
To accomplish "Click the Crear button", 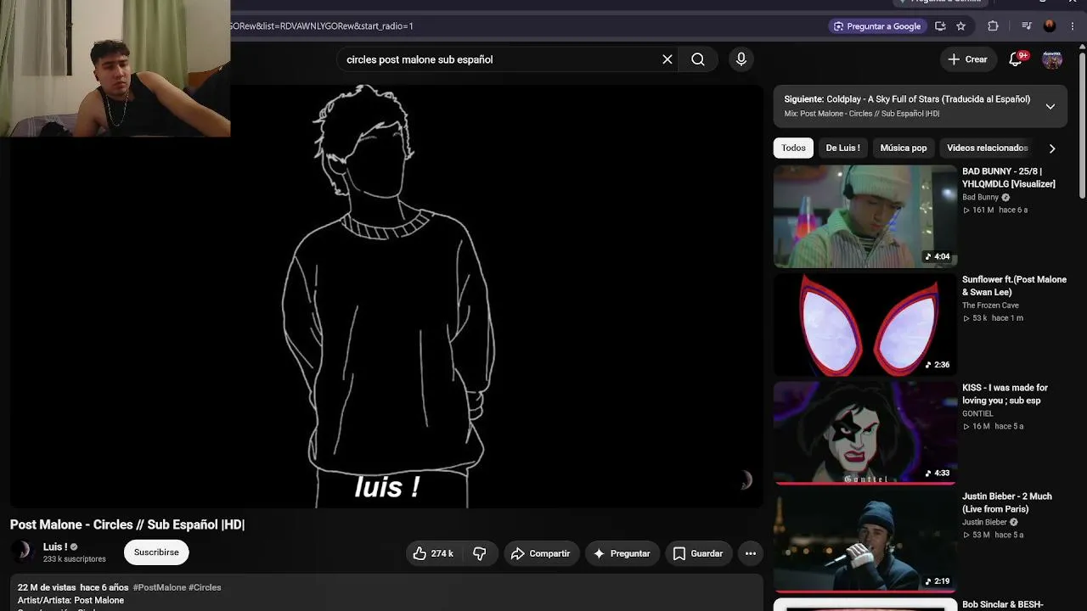I will pyautogui.click(x=967, y=59).
